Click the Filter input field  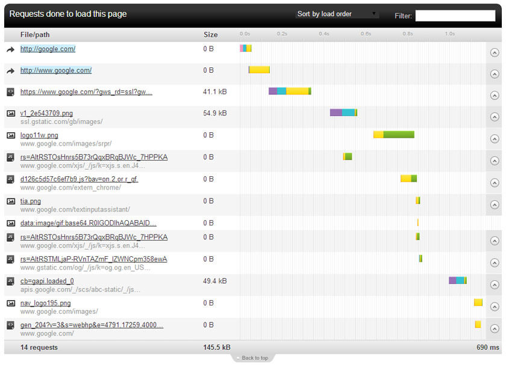click(455, 16)
